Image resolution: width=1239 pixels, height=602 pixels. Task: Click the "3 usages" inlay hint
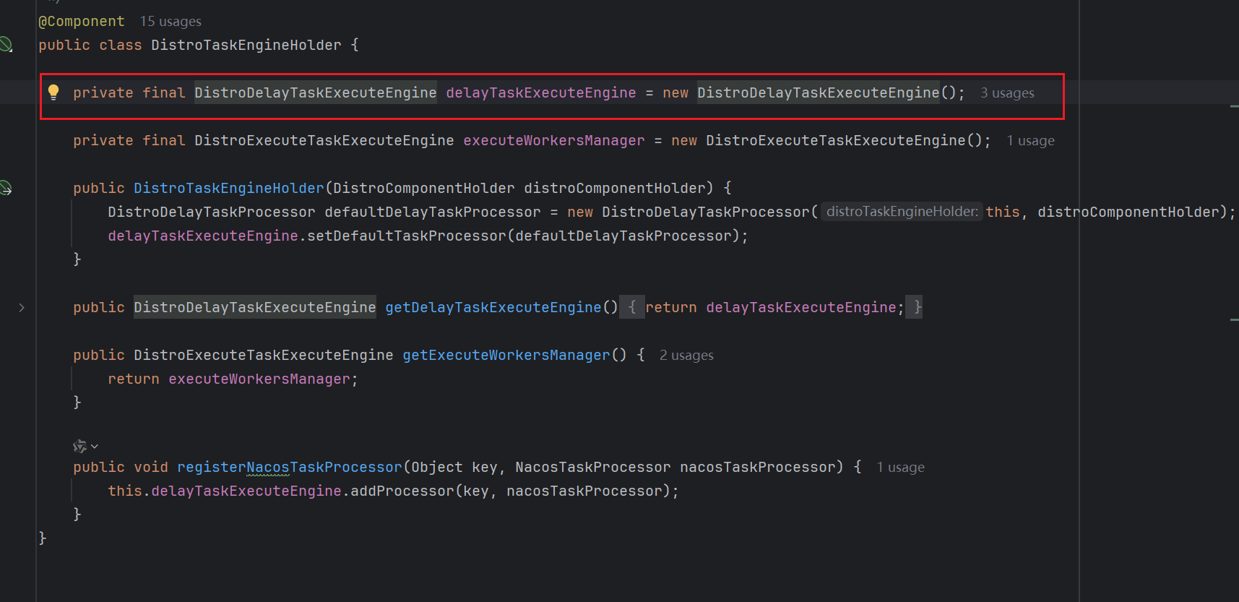tap(1007, 93)
